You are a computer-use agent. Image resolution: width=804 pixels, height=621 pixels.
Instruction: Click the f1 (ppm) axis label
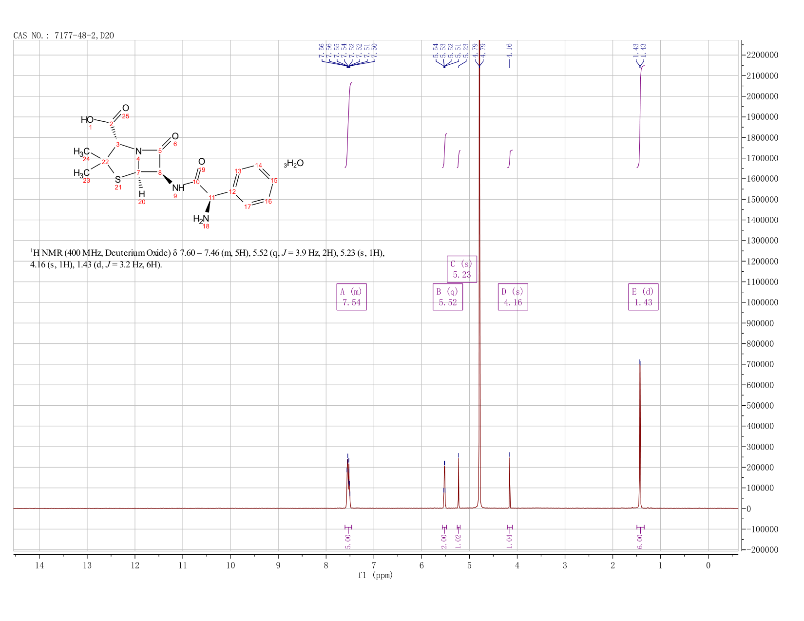click(x=375, y=575)
